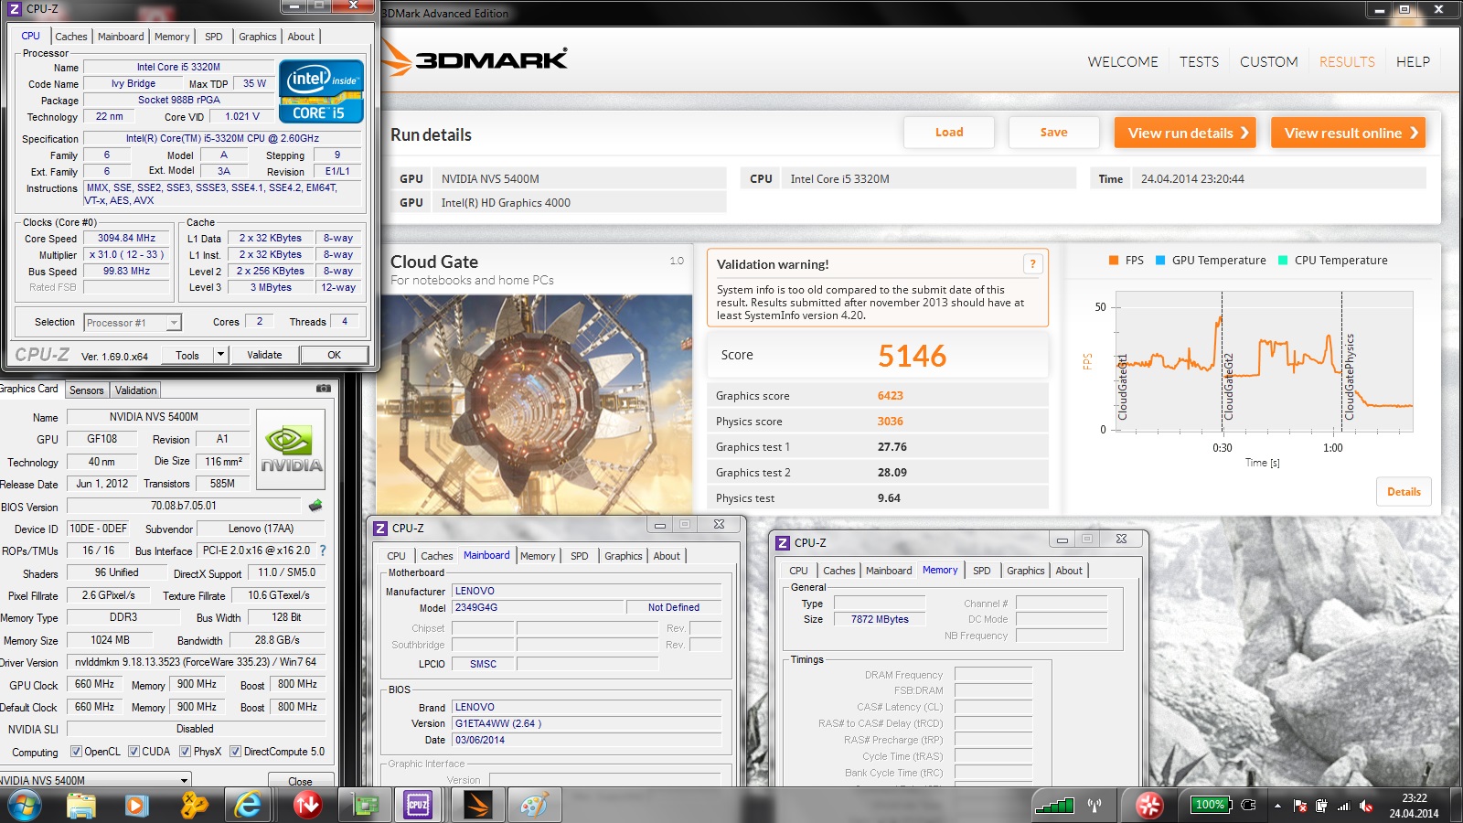Open File Explorer from the taskbar
Image resolution: width=1463 pixels, height=823 pixels.
click(80, 806)
